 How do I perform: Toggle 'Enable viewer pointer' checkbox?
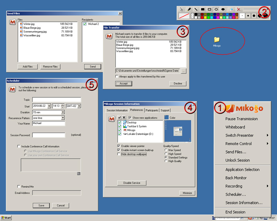coord(119,146)
